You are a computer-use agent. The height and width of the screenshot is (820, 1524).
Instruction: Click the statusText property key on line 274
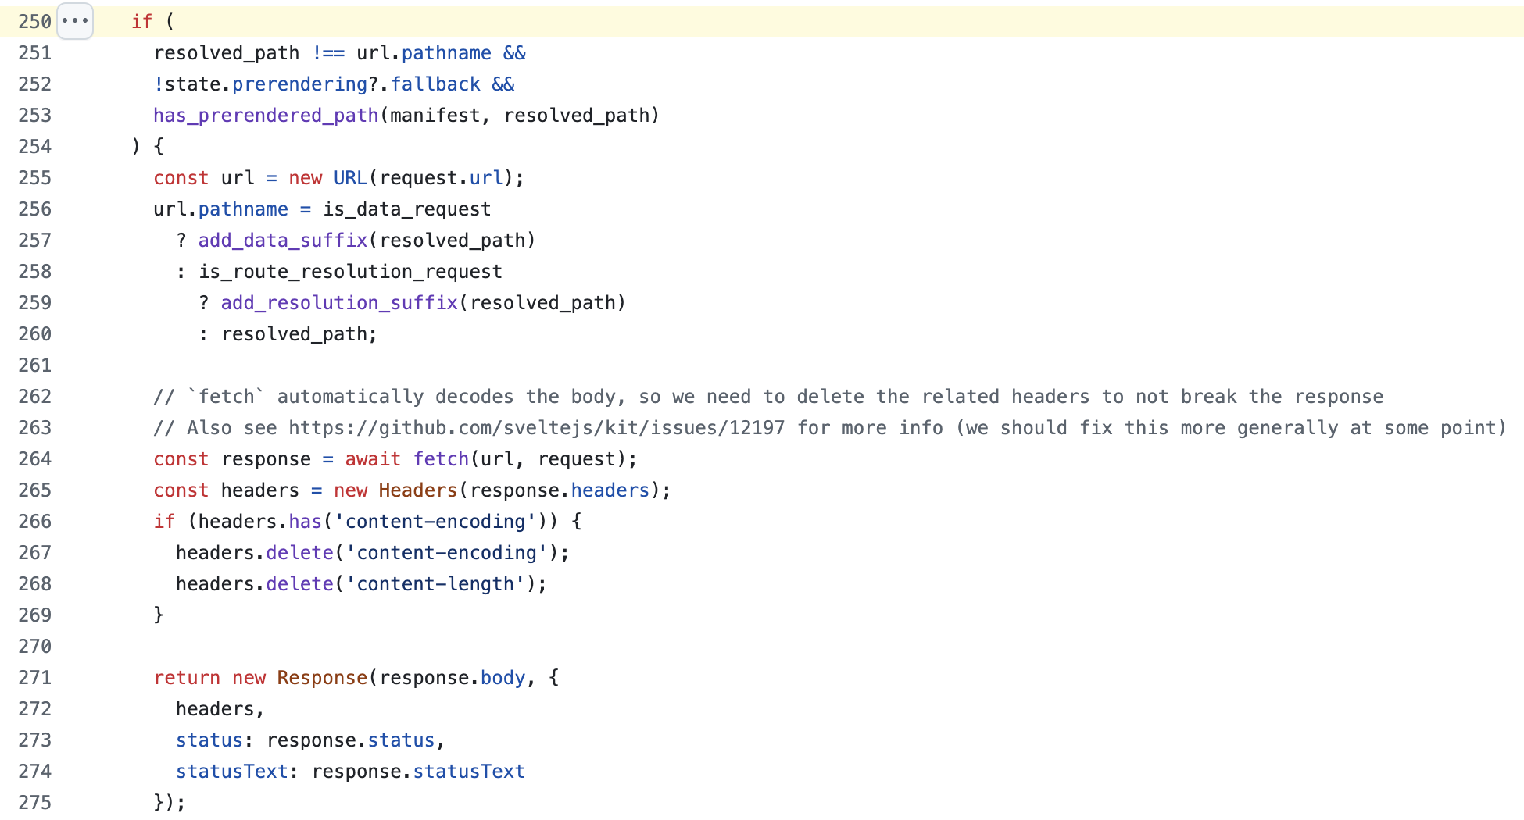coord(231,772)
